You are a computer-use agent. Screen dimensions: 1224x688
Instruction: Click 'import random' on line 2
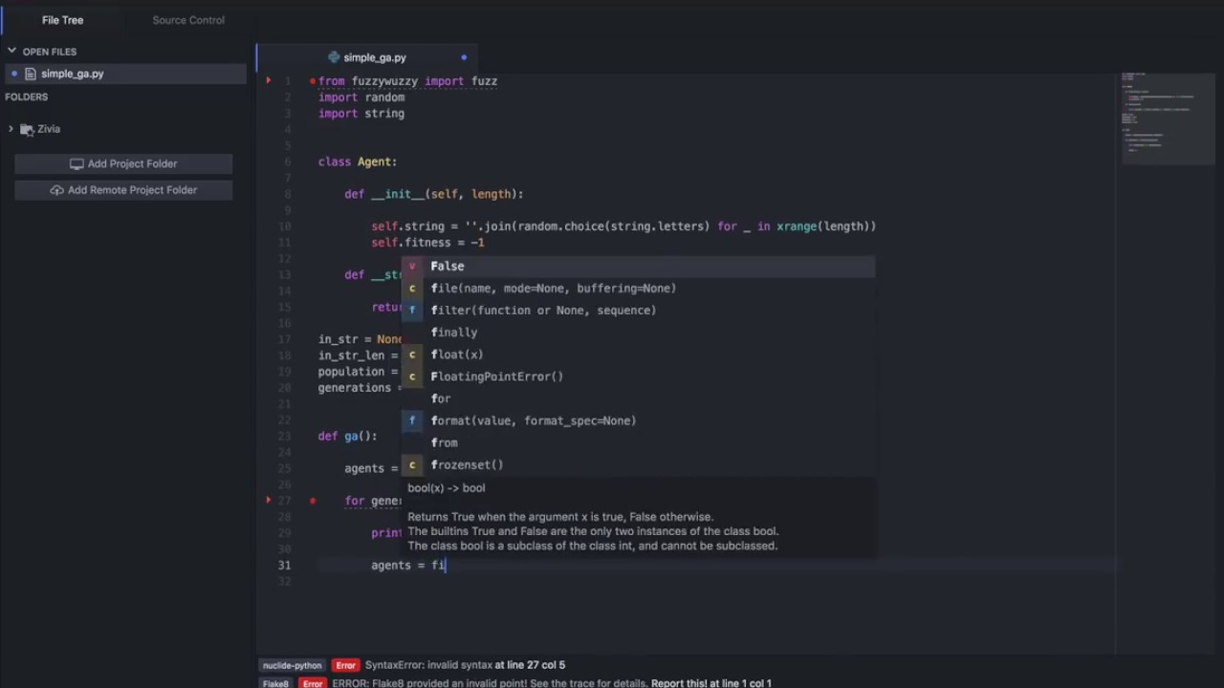361,97
